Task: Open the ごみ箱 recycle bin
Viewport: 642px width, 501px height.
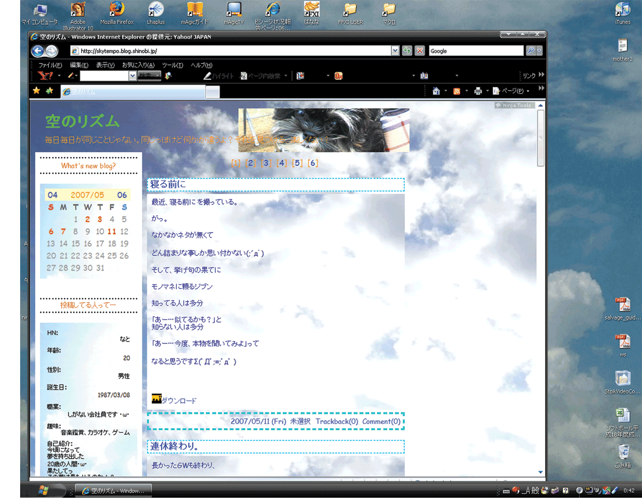Action: [623, 456]
